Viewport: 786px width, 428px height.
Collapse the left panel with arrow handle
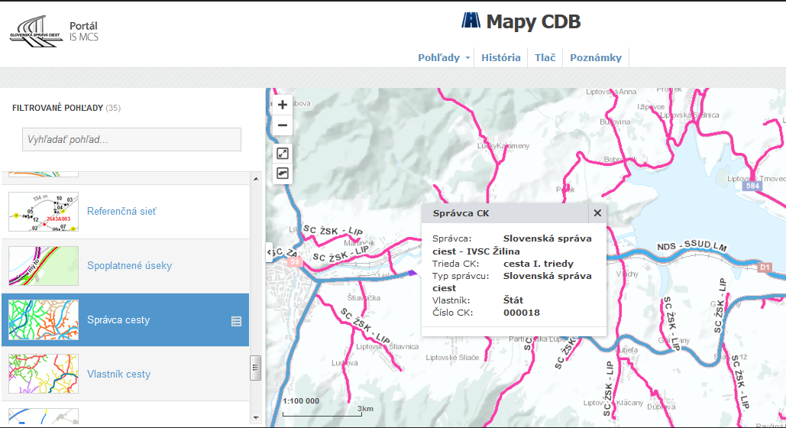(x=269, y=252)
